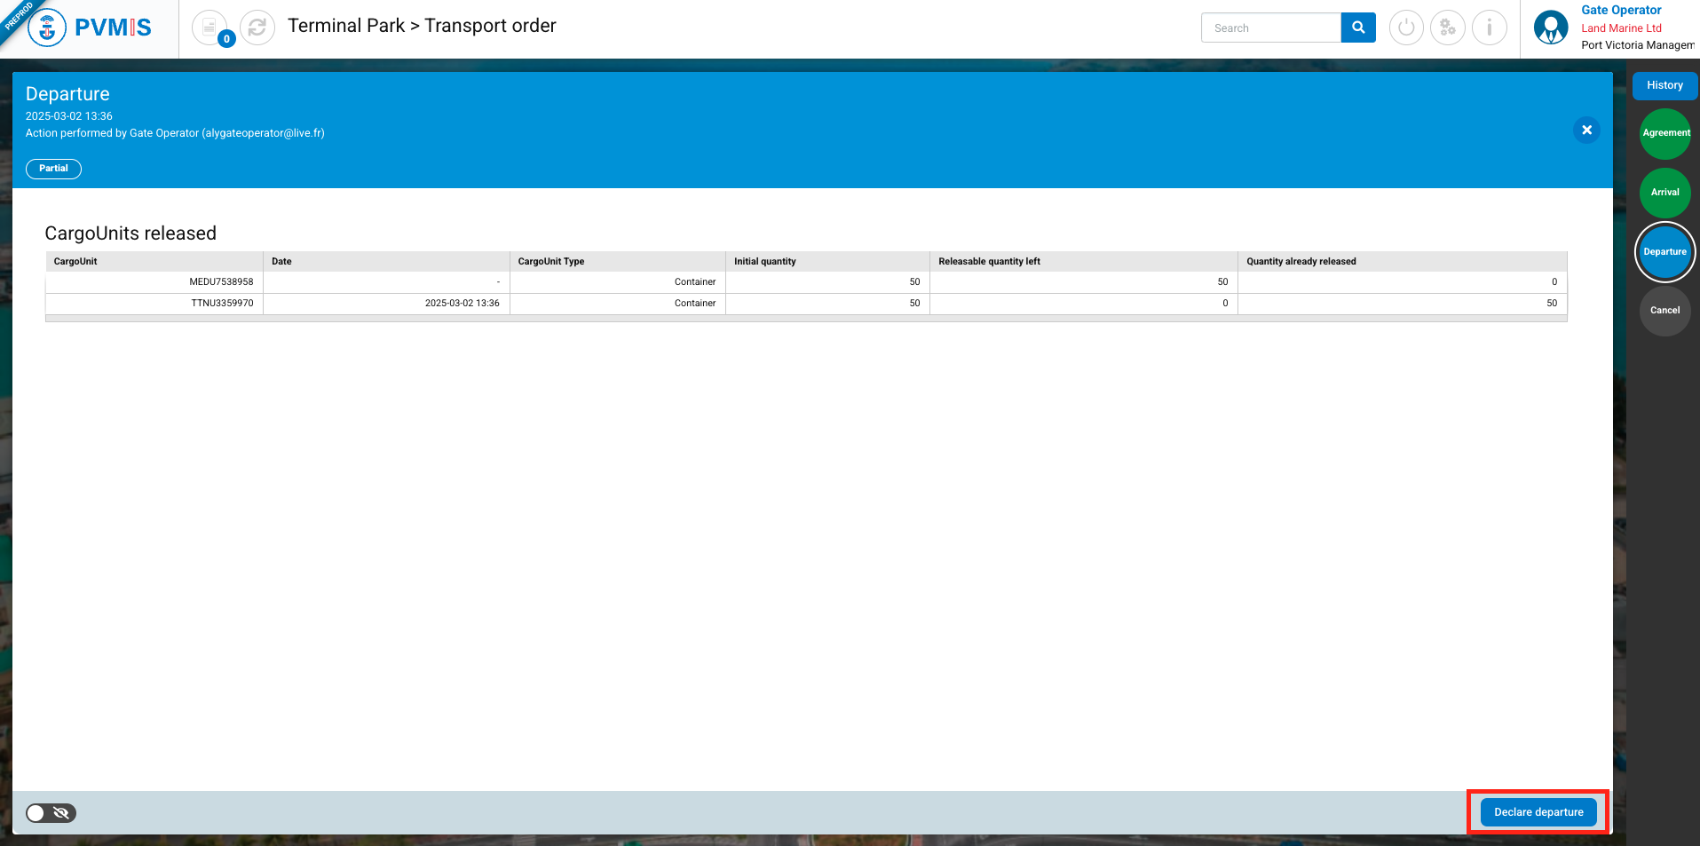This screenshot has width=1700, height=846.
Task: Close the Departure panel with X
Action: tap(1586, 130)
